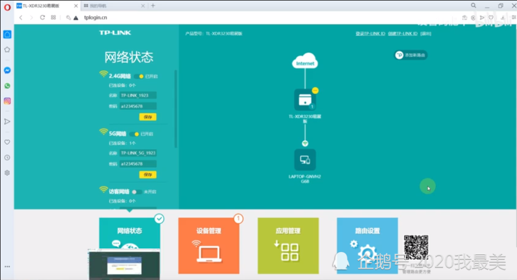Open the 应用管理 tile
The image size is (517, 280).
tap(288, 246)
